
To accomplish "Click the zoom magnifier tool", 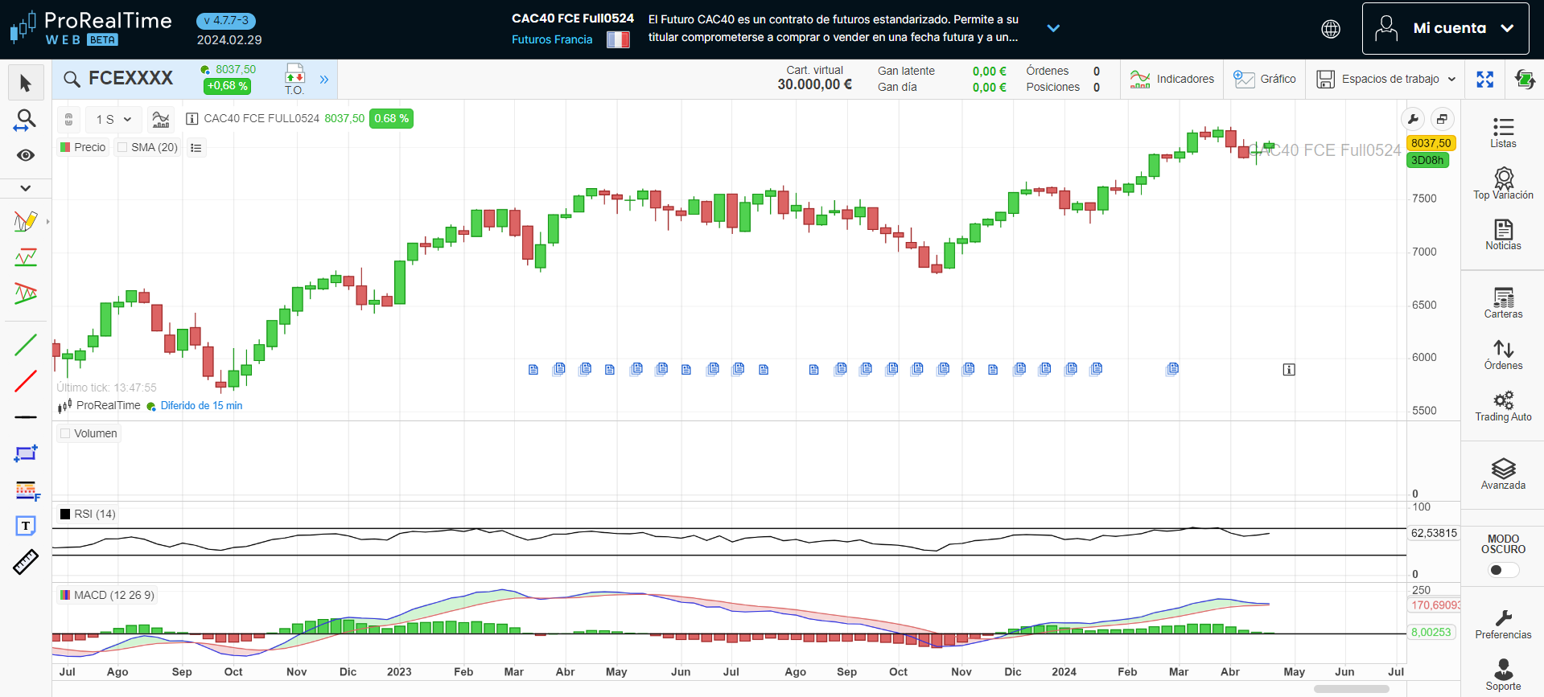I will pos(26,121).
